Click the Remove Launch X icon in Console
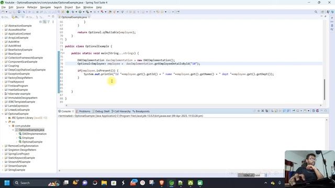Image resolution: width=335 pixels, height=188 pixels. (x=263, y=111)
